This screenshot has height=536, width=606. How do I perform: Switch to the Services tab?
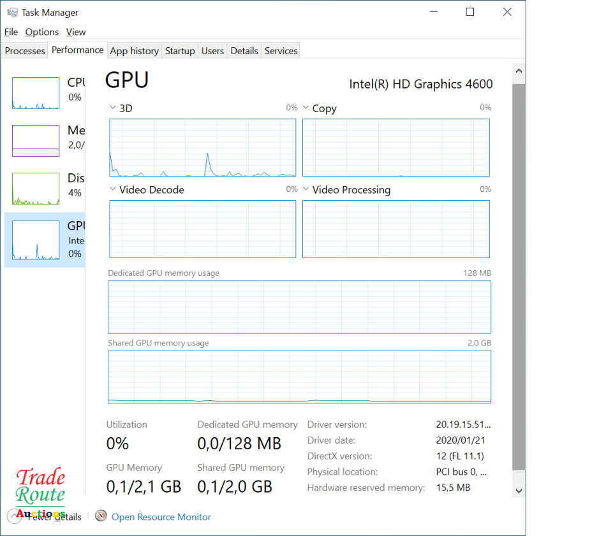pyautogui.click(x=281, y=51)
